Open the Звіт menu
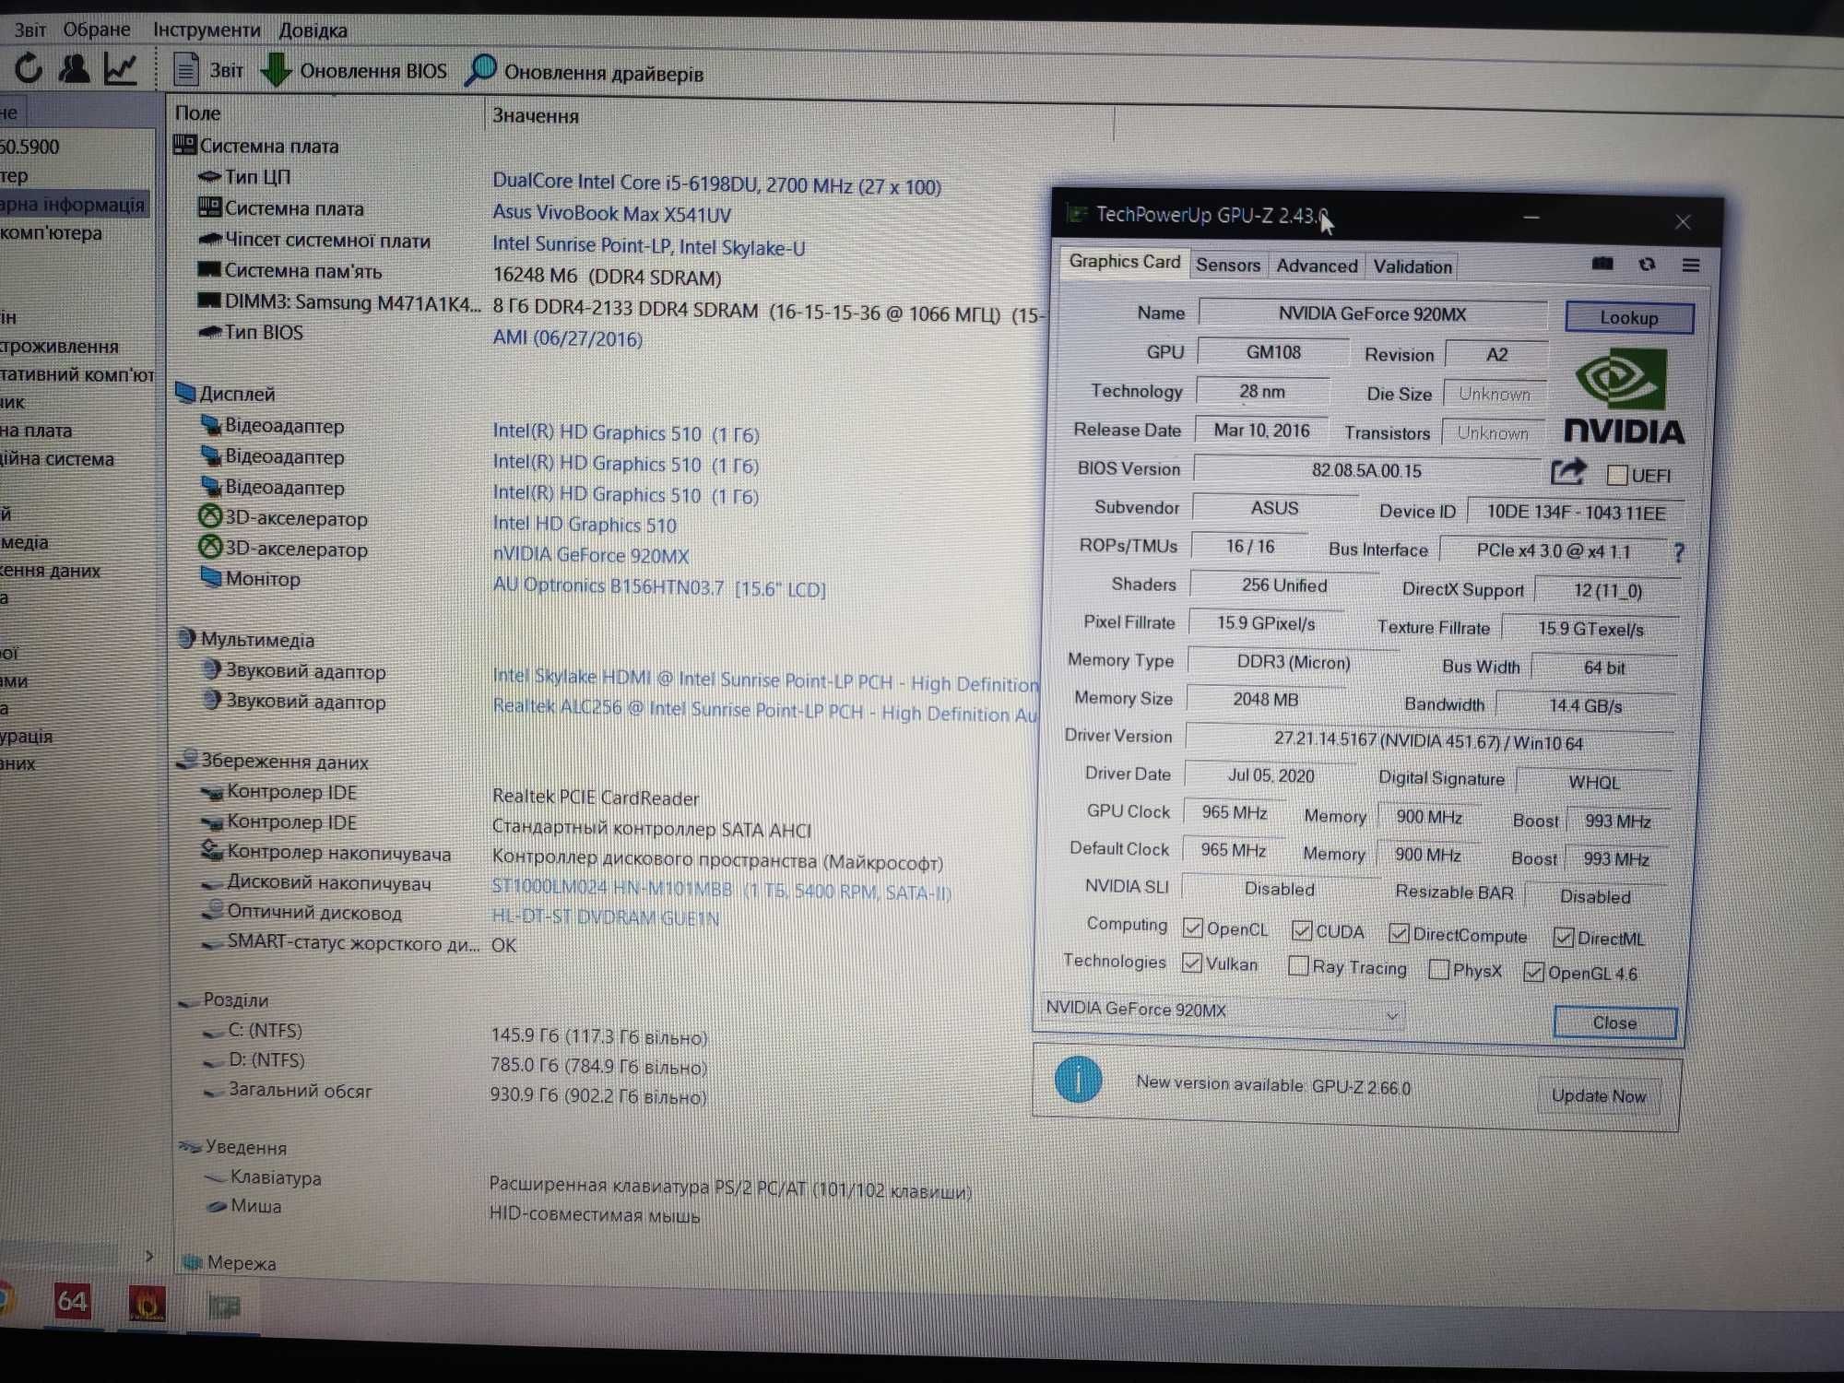This screenshot has height=1383, width=1844. coord(30,30)
